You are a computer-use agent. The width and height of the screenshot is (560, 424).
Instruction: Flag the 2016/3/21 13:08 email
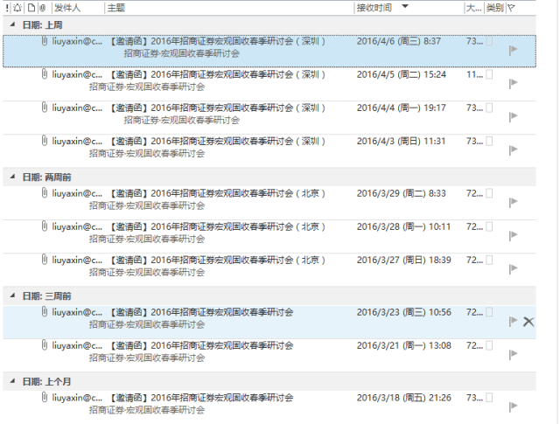(514, 354)
